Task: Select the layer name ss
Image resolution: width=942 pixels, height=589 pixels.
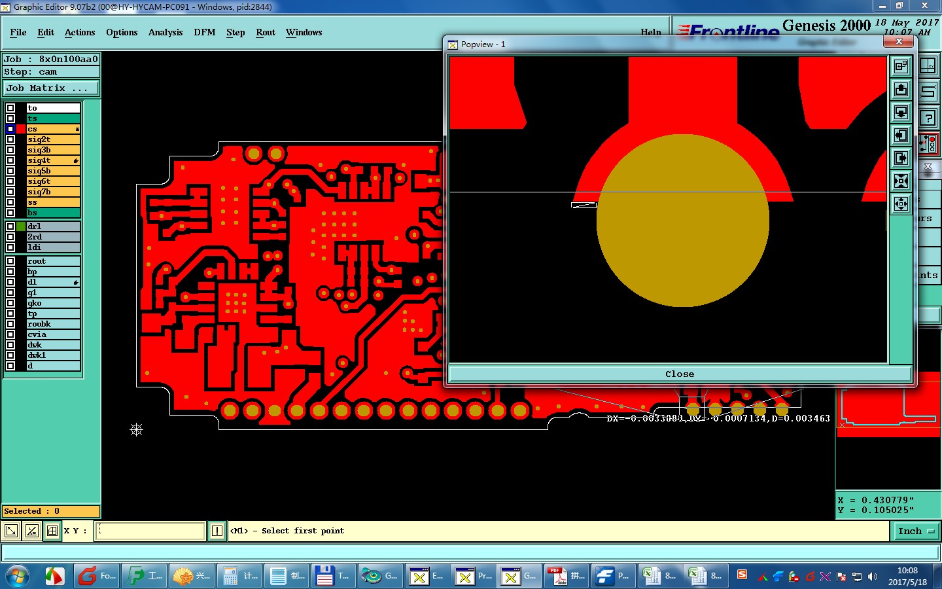Action: pyautogui.click(x=53, y=202)
